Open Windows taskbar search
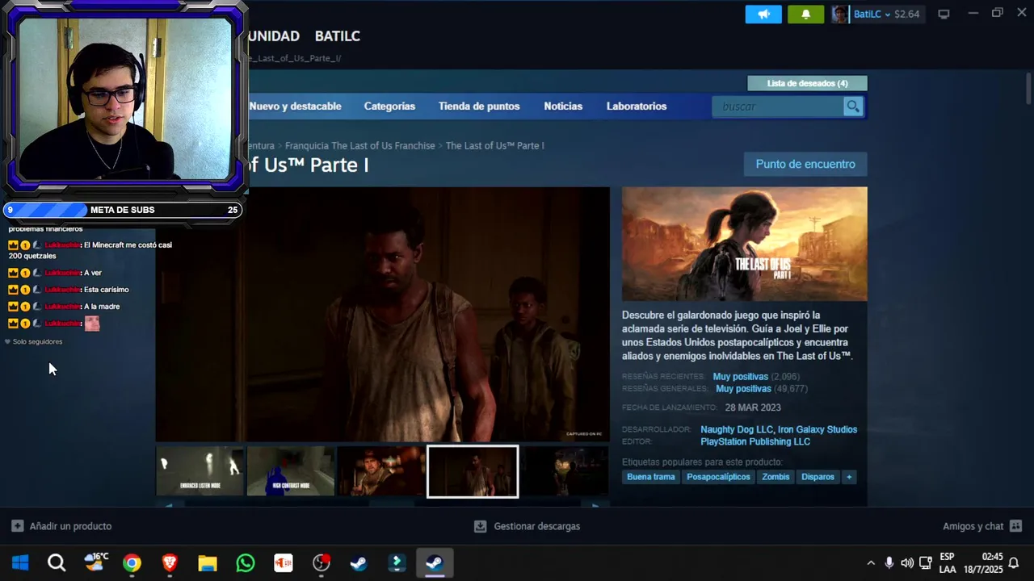The image size is (1034, 581). (57, 562)
